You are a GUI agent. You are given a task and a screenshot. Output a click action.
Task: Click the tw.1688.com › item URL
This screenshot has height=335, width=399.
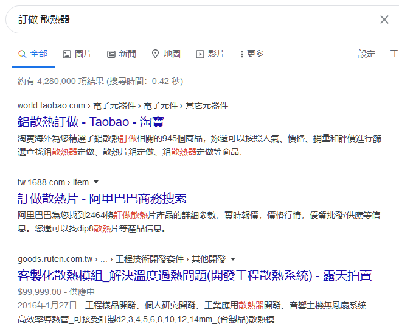pos(53,182)
